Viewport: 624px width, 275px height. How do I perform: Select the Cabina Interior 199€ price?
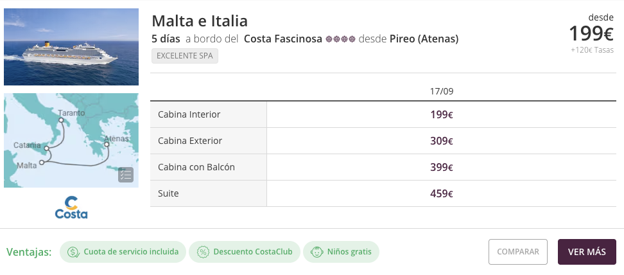click(441, 115)
